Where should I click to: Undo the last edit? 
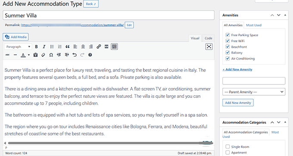coord(75,55)
